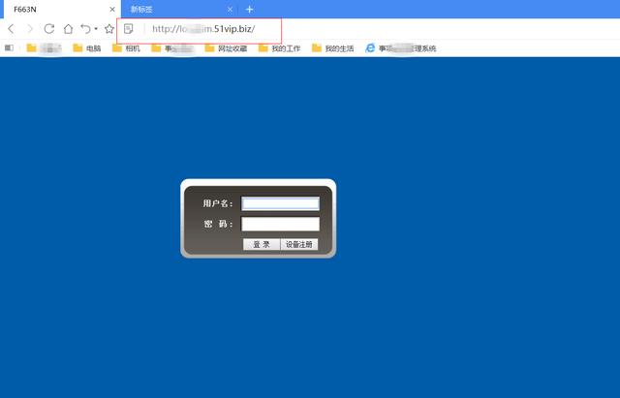This screenshot has height=398, width=620.
Task: Click the 51vip.biz URL address field
Action: 203,29
